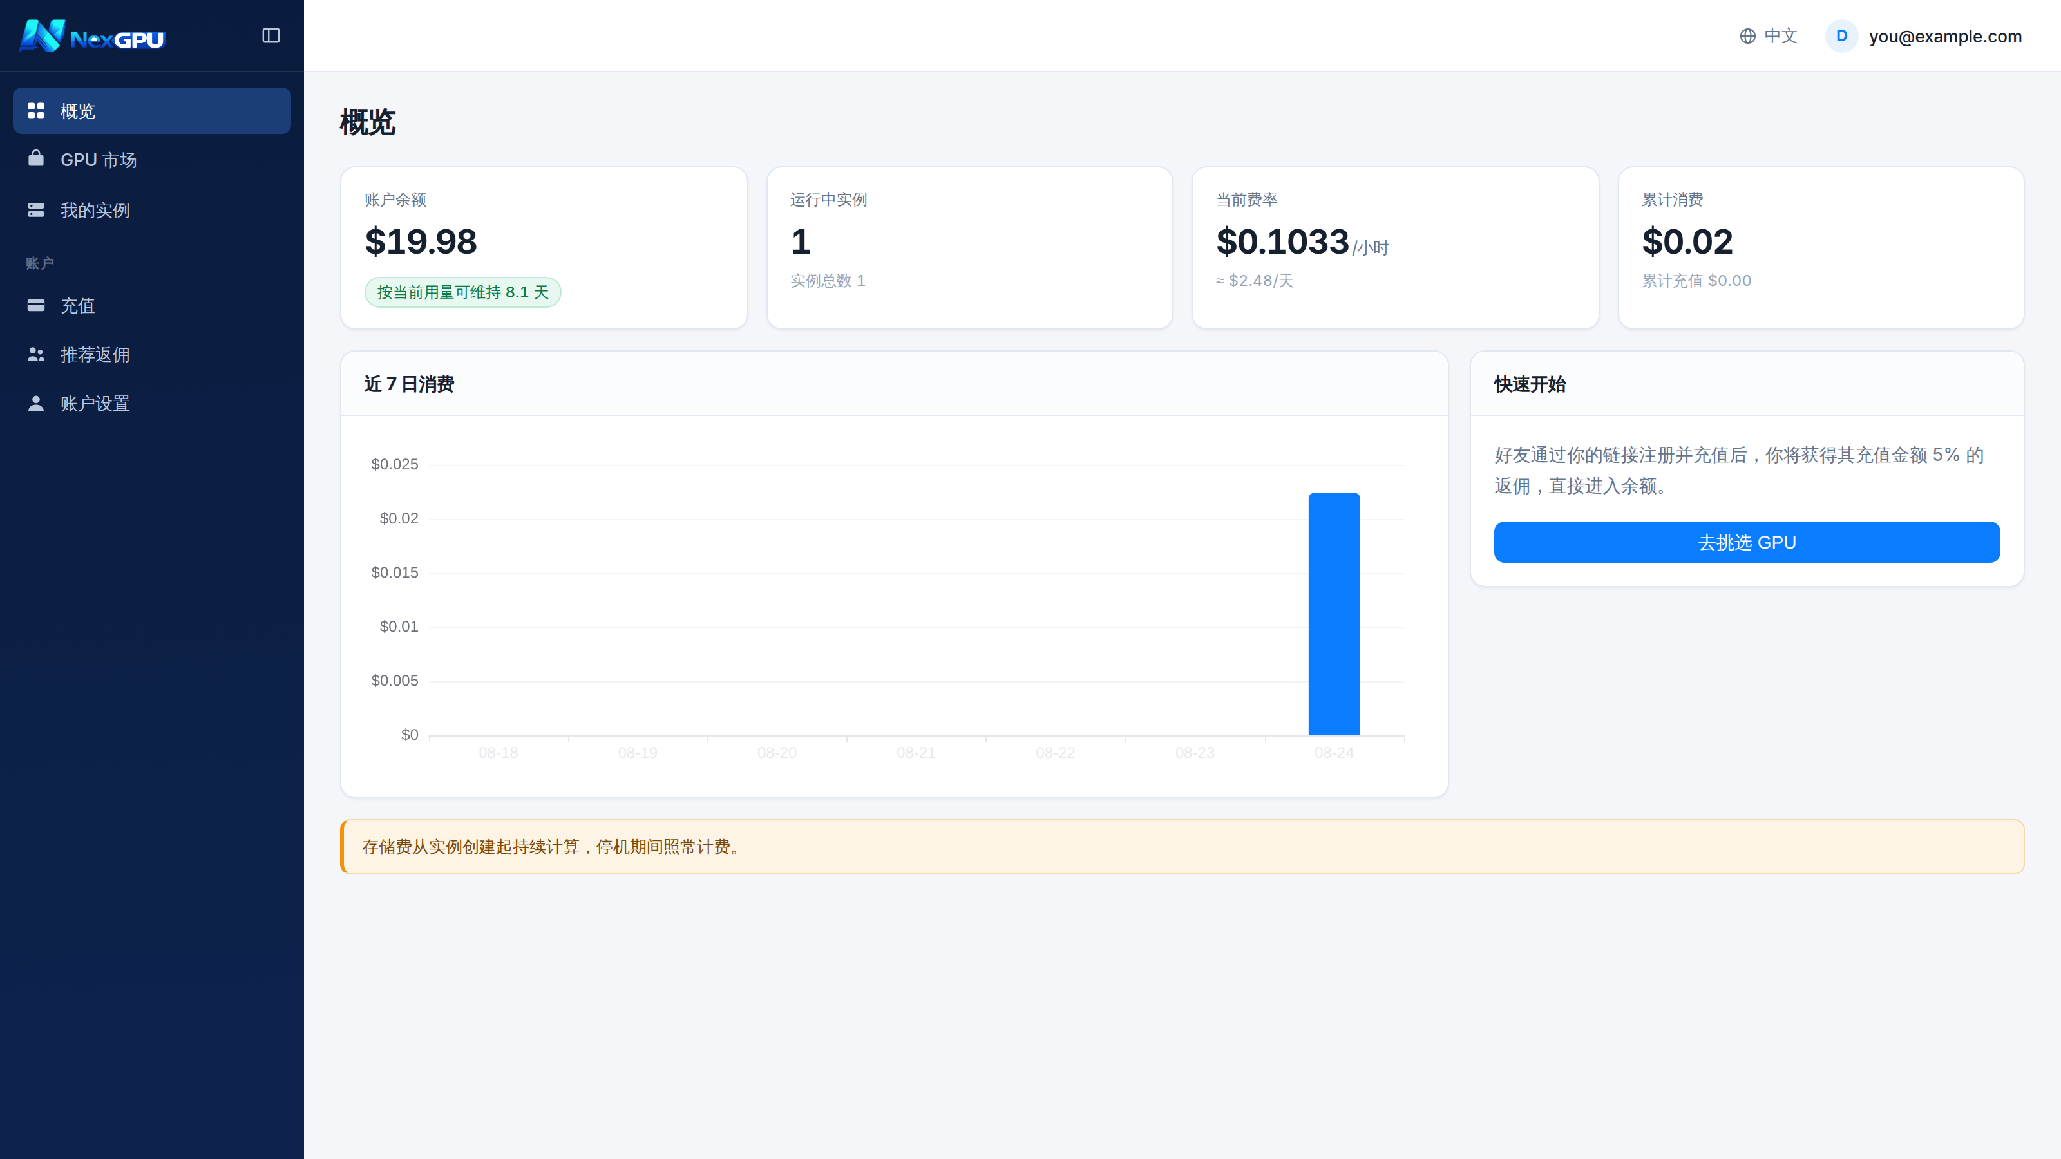Click the NexGPU logo
This screenshot has height=1159, width=2061.
92,36
